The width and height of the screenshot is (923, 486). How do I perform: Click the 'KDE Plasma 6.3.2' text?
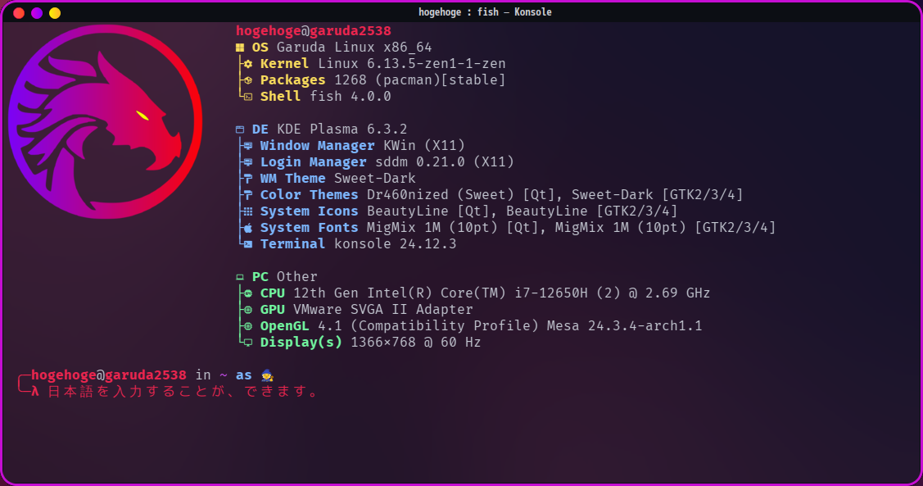[x=342, y=129]
